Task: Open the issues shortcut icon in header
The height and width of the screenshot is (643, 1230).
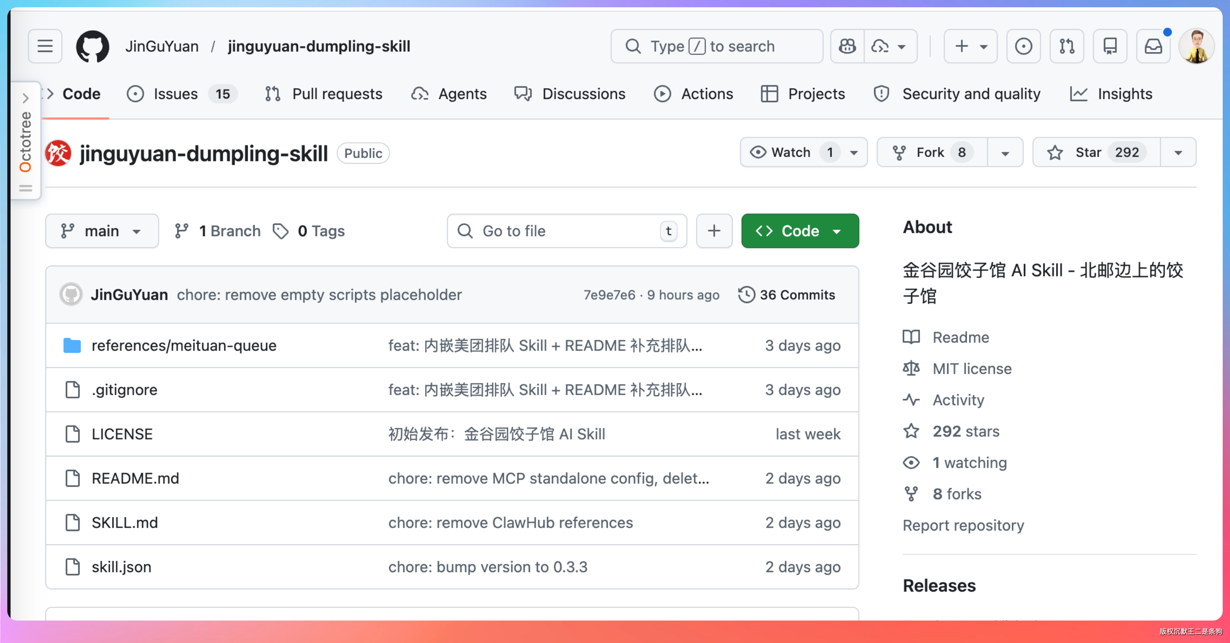Action: click(1023, 46)
